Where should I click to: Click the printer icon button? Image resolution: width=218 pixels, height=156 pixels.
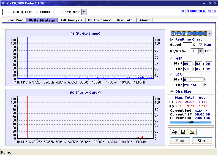point(175,132)
